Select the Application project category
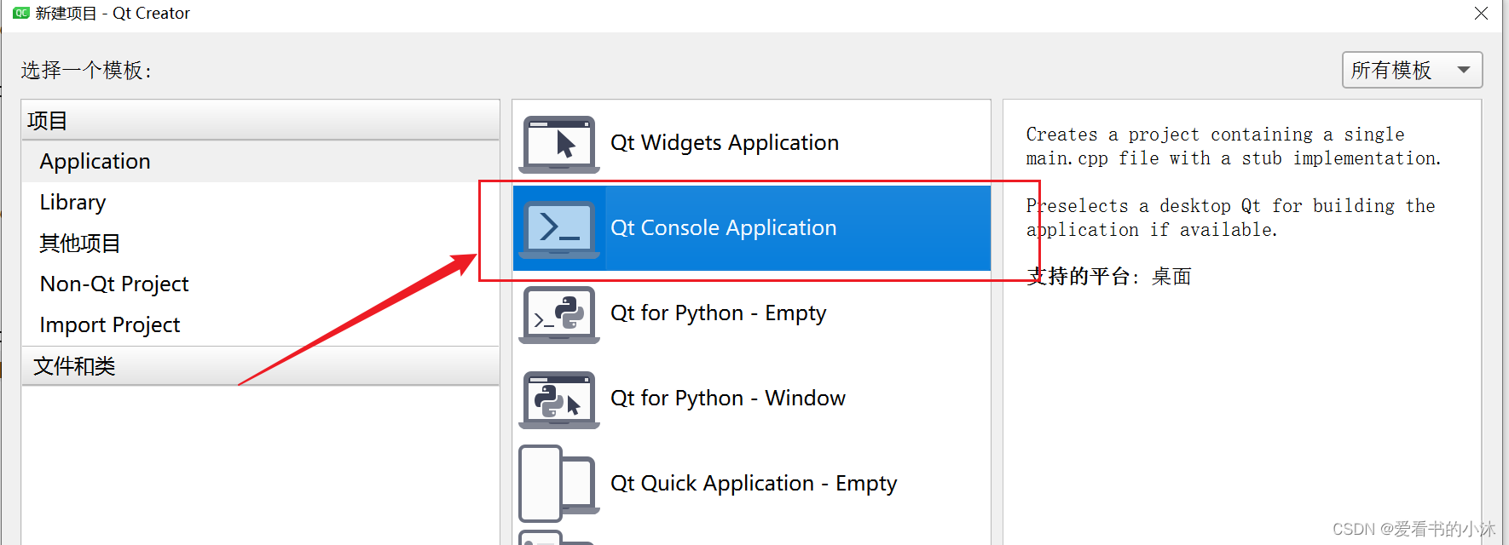This screenshot has height=545, width=1509. pyautogui.click(x=261, y=161)
